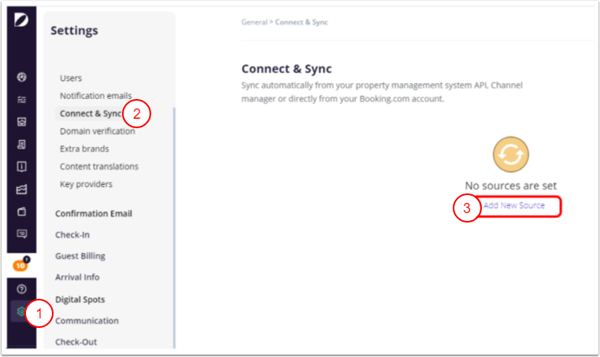Click the Duve logo in the sidebar
This screenshot has height=357, width=600.
[21, 19]
